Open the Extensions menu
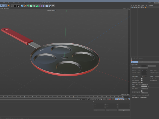 click(x=33, y=3)
